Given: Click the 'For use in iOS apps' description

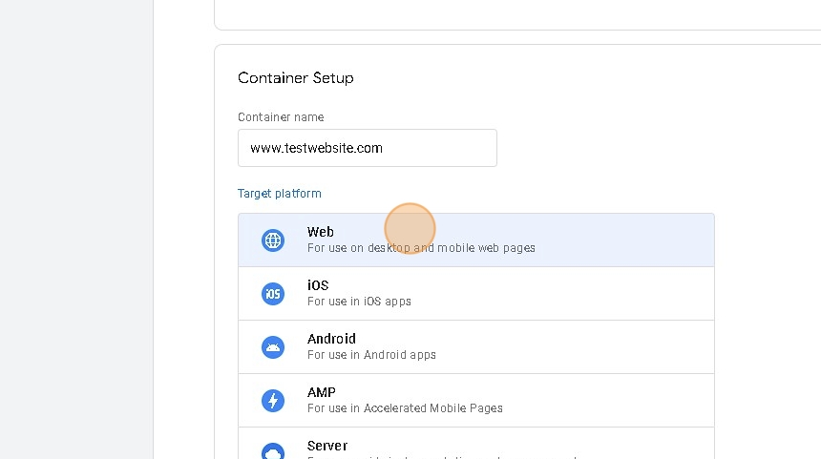Looking at the screenshot, I should tap(359, 302).
